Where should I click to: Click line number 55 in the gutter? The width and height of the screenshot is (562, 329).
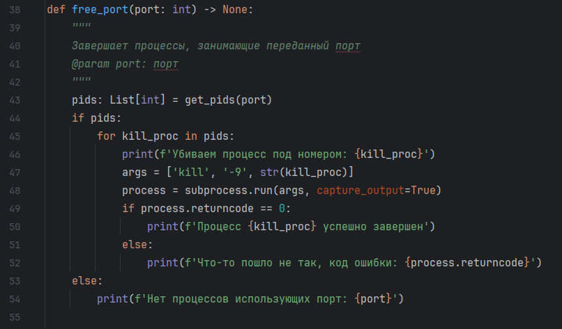pyautogui.click(x=15, y=317)
